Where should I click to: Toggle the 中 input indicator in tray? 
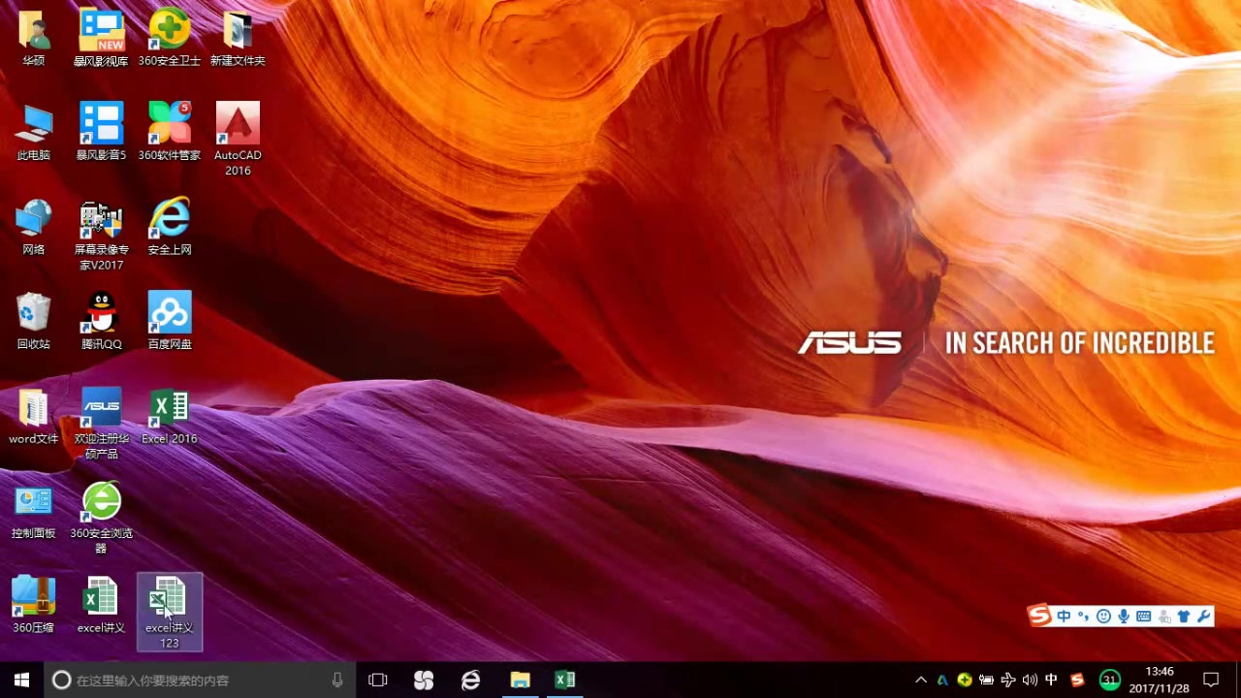coord(1052,680)
